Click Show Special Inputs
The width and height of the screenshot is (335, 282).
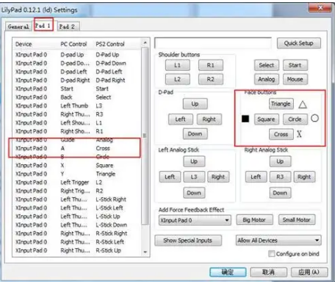[x=188, y=240]
